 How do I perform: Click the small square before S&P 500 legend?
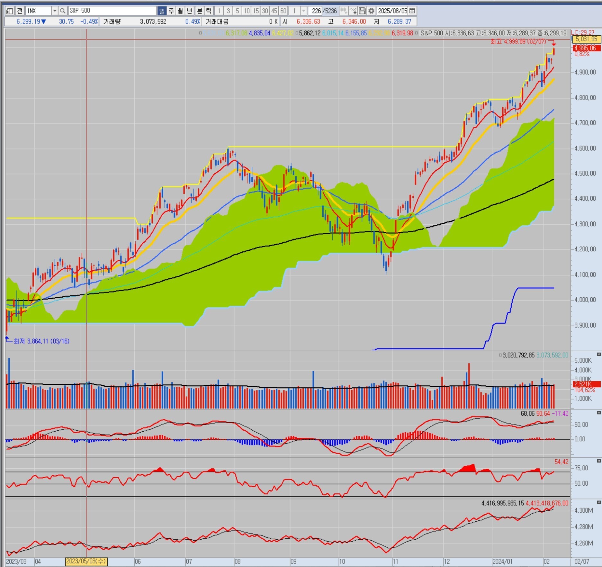point(417,33)
